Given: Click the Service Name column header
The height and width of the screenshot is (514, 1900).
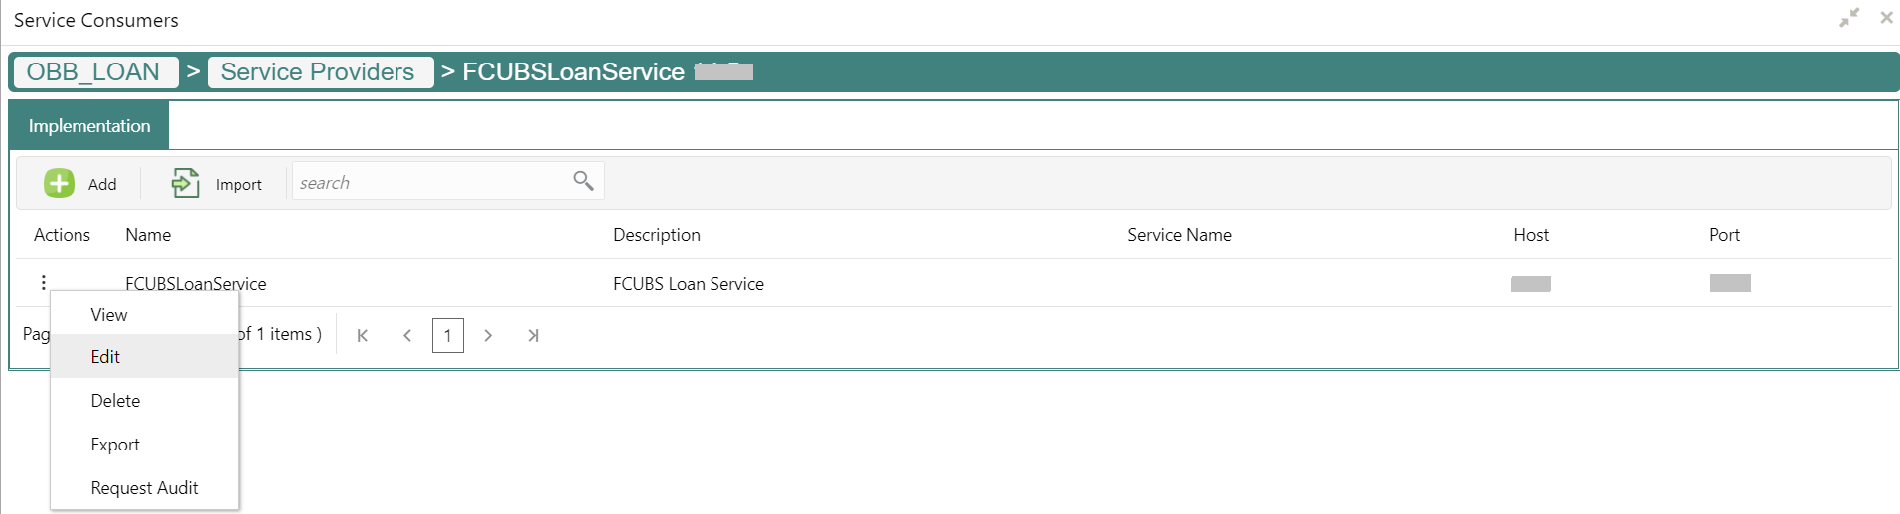Looking at the screenshot, I should coord(1180,235).
